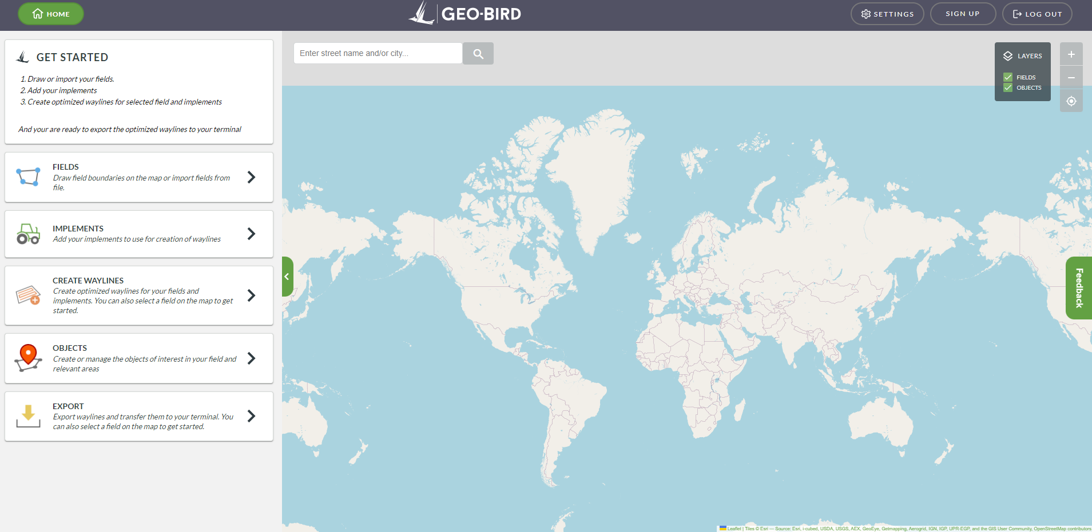
Task: Uncheck the Objects layer checkbox
Action: point(1008,87)
